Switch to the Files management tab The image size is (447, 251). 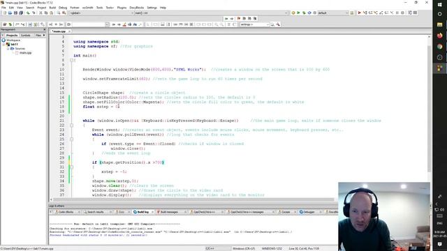(38, 36)
